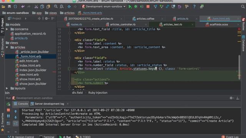The width and height of the screenshot is (246, 138).
Task: Stop the running process with the red square
Action: click(148, 7)
